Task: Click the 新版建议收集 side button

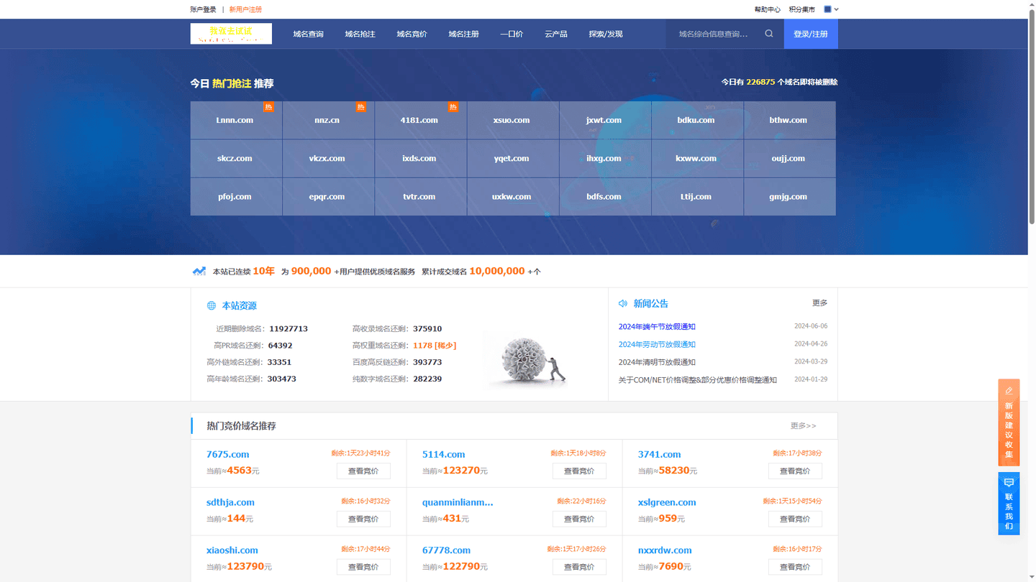Action: point(1009,422)
